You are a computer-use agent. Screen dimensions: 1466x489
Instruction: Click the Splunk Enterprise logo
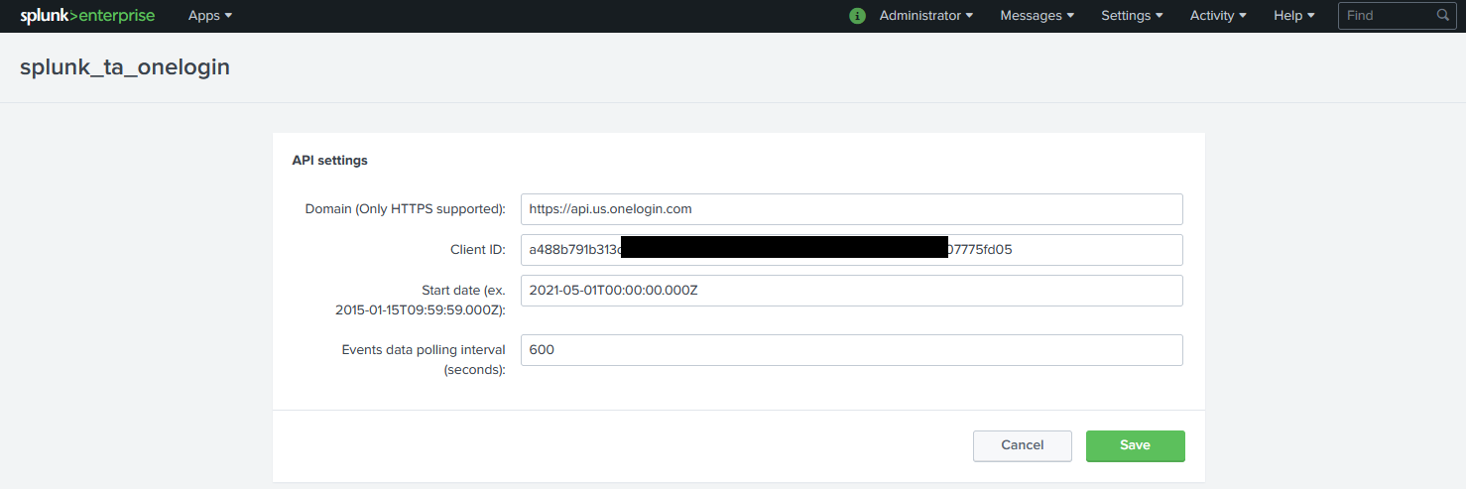pos(87,16)
